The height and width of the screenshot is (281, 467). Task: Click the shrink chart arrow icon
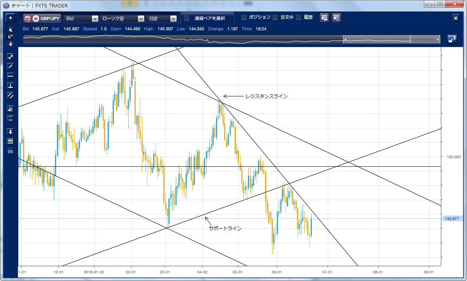456,18
